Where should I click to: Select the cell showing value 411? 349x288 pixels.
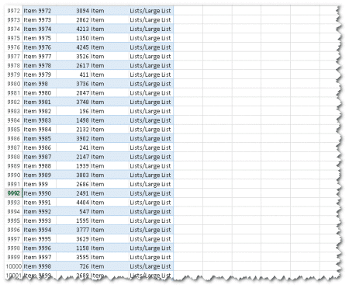(73, 75)
